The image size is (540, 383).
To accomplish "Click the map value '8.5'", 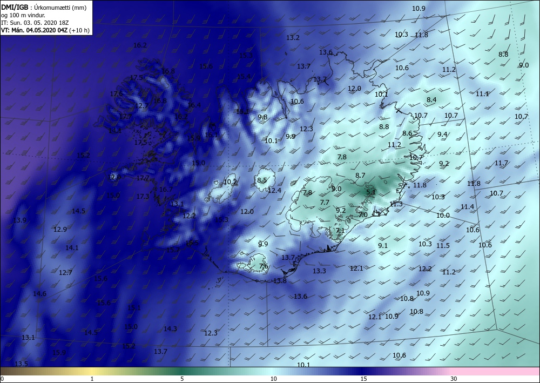I will 262,180.
